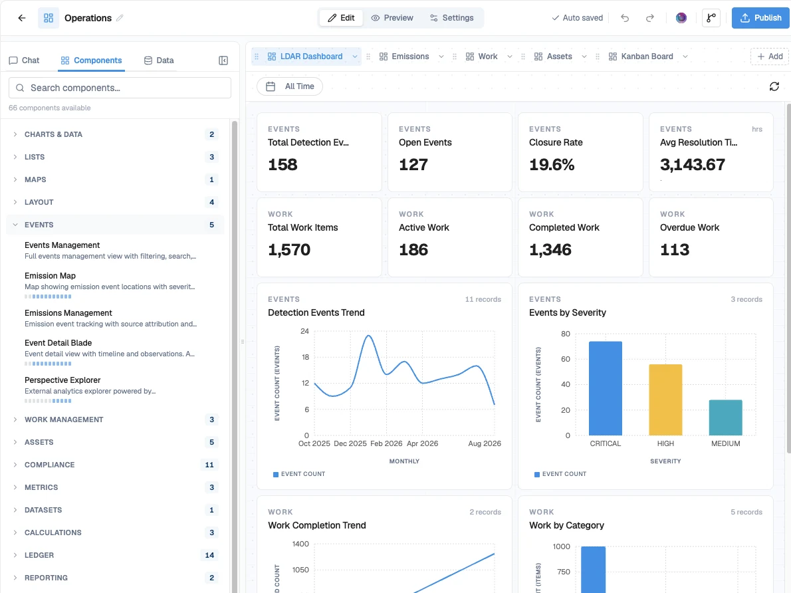791x593 pixels.
Task: Undo the last change
Action: click(625, 18)
